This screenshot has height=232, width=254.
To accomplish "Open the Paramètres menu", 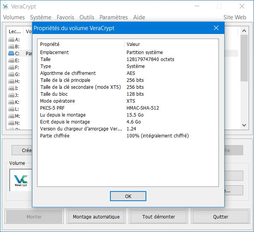I will [114, 17].
